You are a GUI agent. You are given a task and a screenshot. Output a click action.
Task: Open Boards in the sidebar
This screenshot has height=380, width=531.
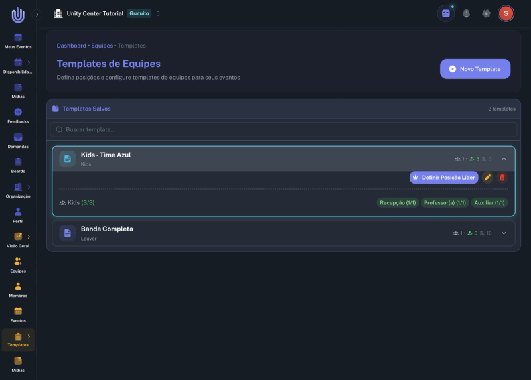click(18, 166)
